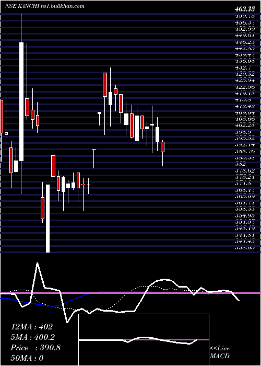
Task: Click the "Price : 390.8" reading
Action: click(35, 348)
